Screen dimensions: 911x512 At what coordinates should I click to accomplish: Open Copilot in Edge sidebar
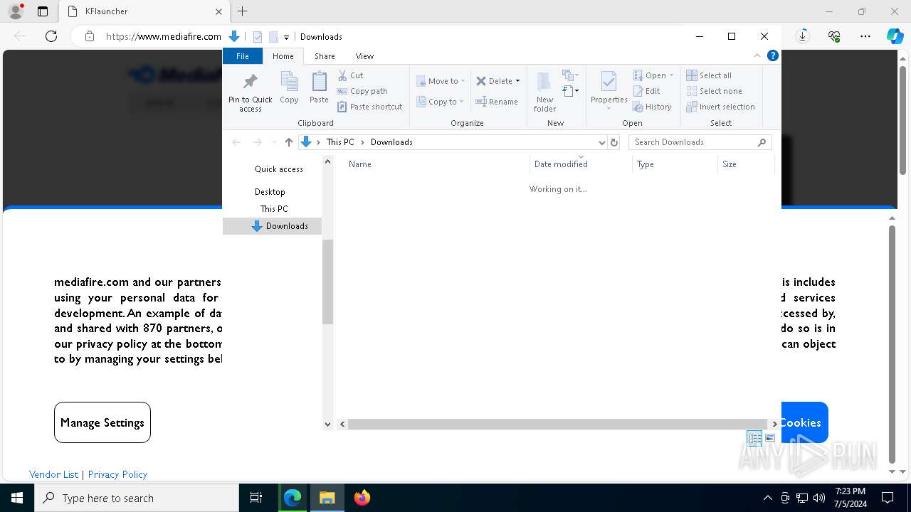pyautogui.click(x=895, y=36)
